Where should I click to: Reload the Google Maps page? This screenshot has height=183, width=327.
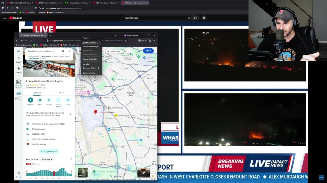(x=31, y=41)
